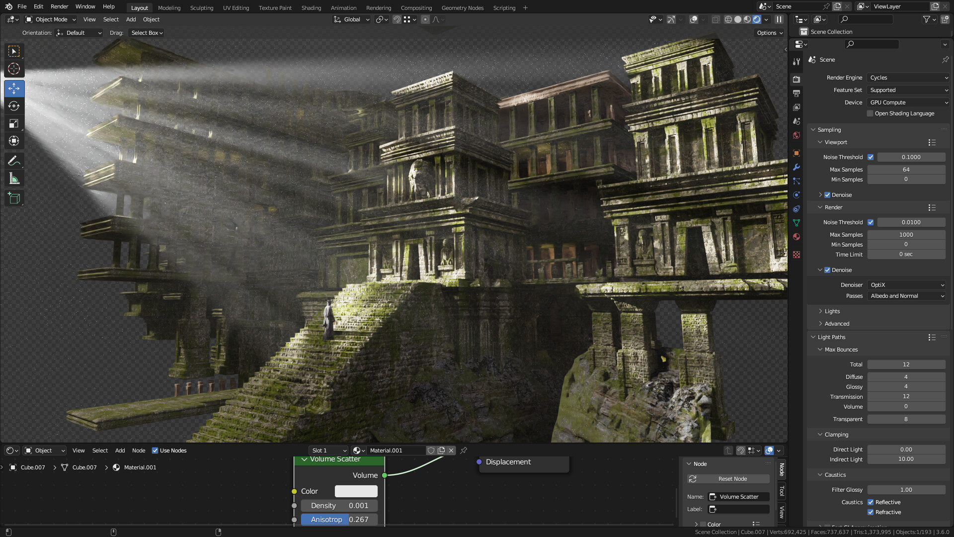Open the World properties tab
This screenshot has width=954, height=537.
click(x=796, y=135)
